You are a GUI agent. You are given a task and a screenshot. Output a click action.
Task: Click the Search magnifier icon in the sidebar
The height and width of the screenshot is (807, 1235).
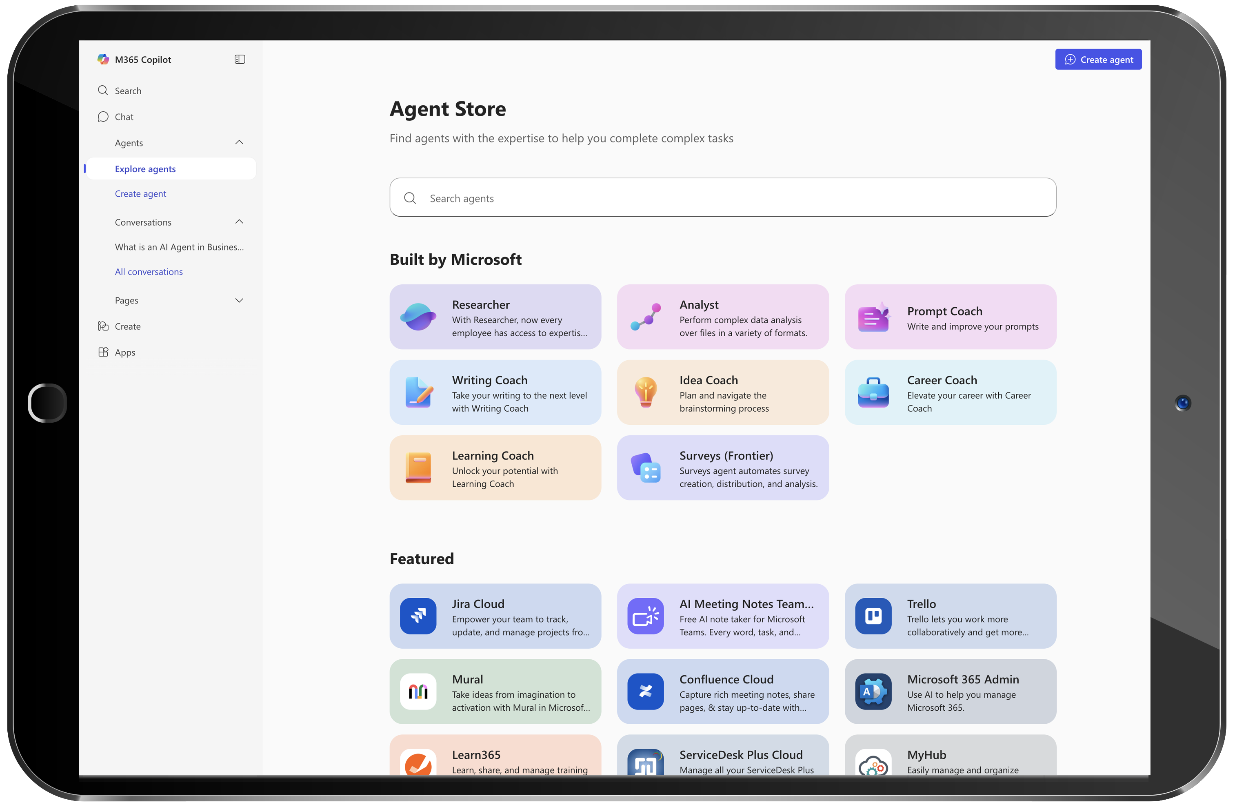coord(103,90)
